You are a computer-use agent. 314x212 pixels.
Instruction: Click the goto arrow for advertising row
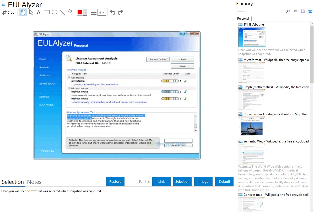pos(185,81)
